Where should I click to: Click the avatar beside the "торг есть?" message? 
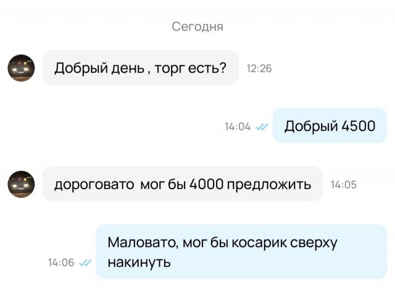click(21, 68)
